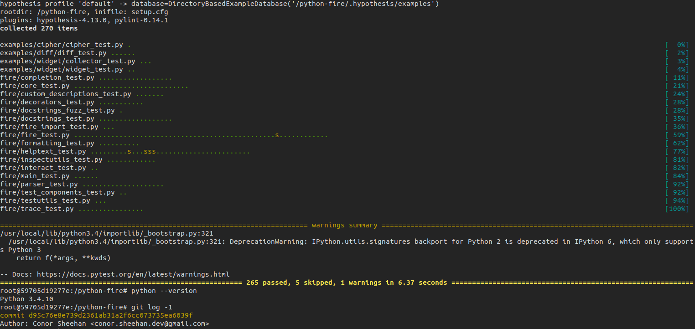Click 'plugins: hypothesis-4.13.0, pylint-0.14.1' line
695x329 pixels.
(84, 20)
